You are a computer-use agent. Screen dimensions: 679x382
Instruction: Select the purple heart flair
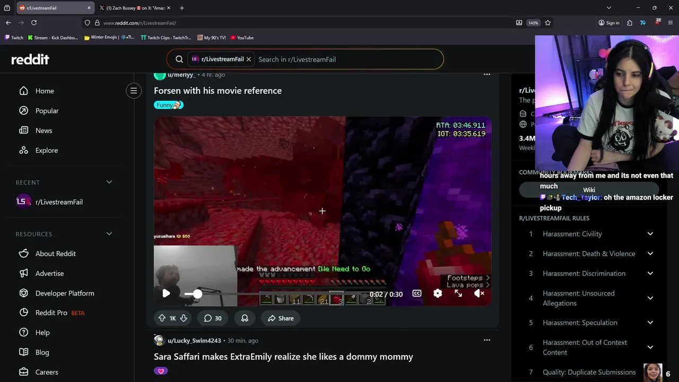[x=161, y=371]
